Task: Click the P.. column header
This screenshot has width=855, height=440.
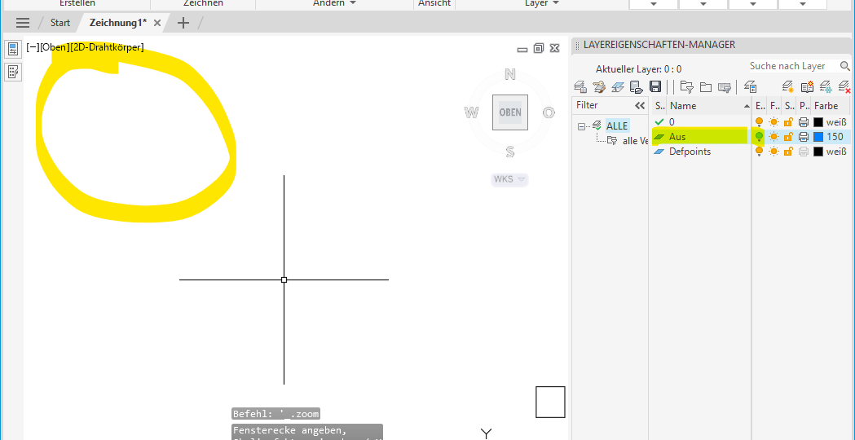Action: point(804,106)
